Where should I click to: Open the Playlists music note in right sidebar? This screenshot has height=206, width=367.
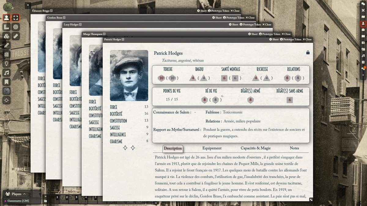coord(363,56)
